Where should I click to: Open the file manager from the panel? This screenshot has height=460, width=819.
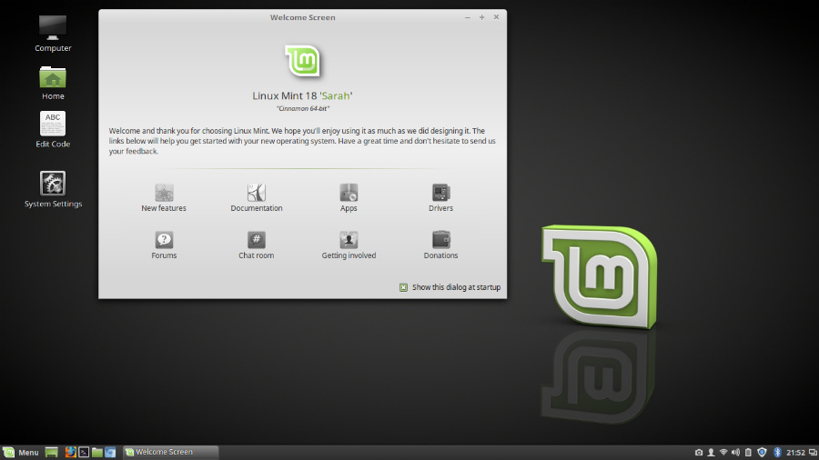click(97, 452)
